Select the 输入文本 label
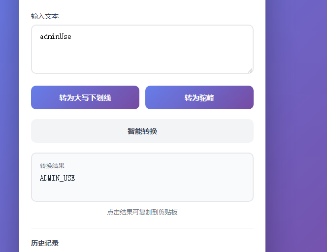This screenshot has height=252, width=327. (45, 16)
